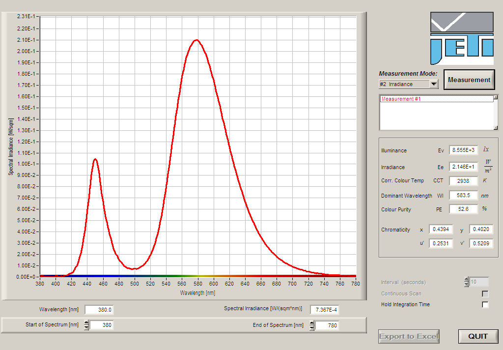Click the Export to Excel button
503x350 pixels.
409,336
